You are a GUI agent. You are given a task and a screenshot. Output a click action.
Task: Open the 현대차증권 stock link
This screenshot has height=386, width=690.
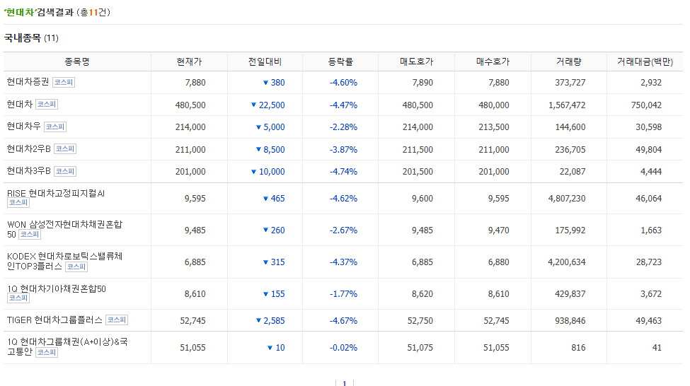click(x=28, y=82)
